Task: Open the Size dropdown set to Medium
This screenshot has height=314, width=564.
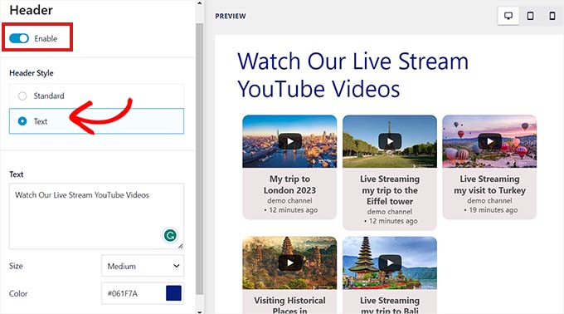Action: click(x=143, y=266)
